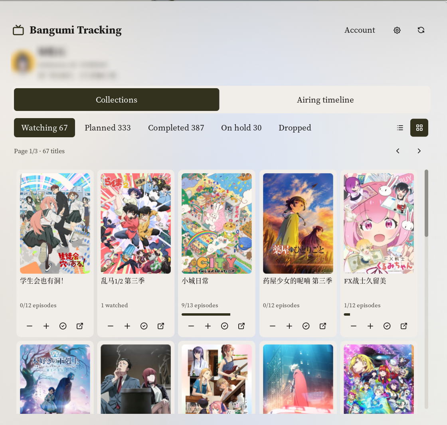Open the Account link

click(360, 30)
